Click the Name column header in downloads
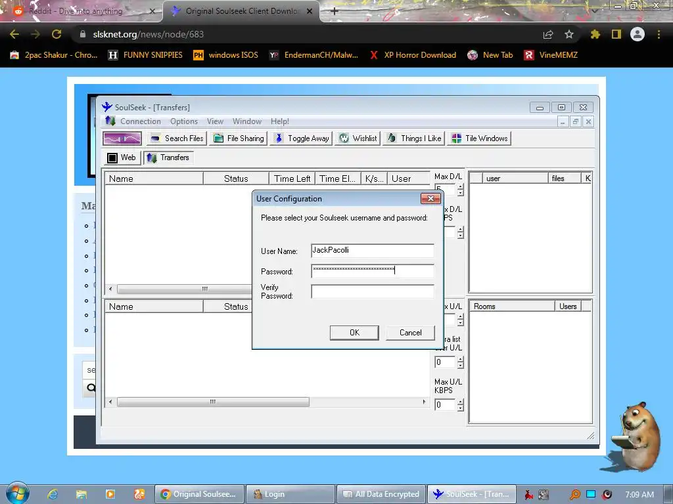The image size is (673, 504). pyautogui.click(x=154, y=178)
